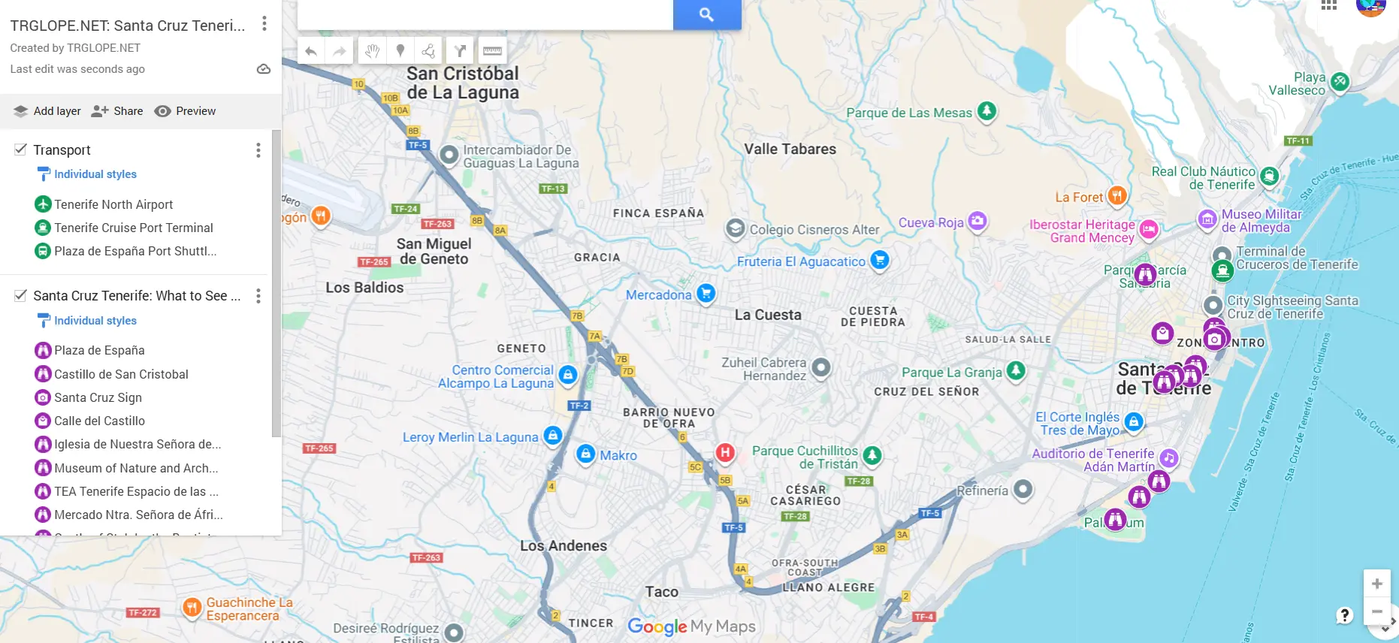This screenshot has width=1399, height=643.
Task: Select the add marker tool
Action: (400, 51)
